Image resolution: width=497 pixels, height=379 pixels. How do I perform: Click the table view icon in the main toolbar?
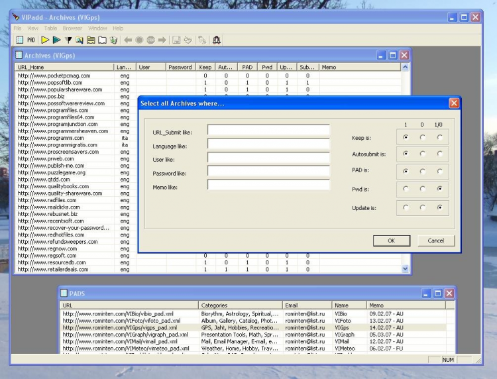pos(20,40)
